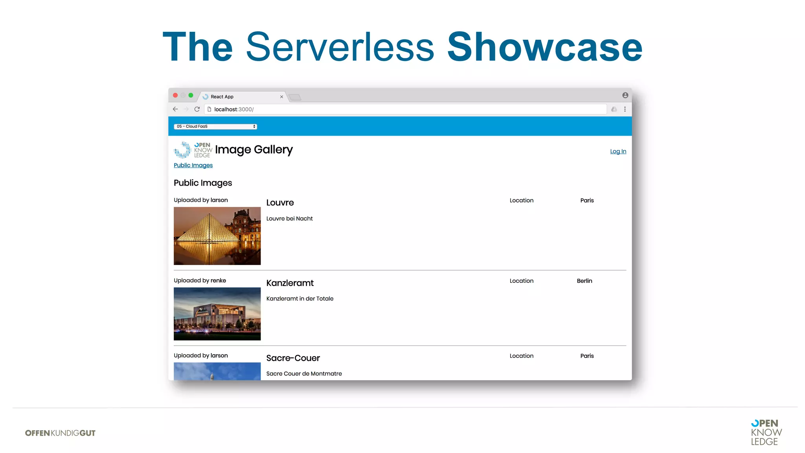Image resolution: width=805 pixels, height=453 pixels.
Task: Click the green maximize window button
Action: pyautogui.click(x=191, y=95)
